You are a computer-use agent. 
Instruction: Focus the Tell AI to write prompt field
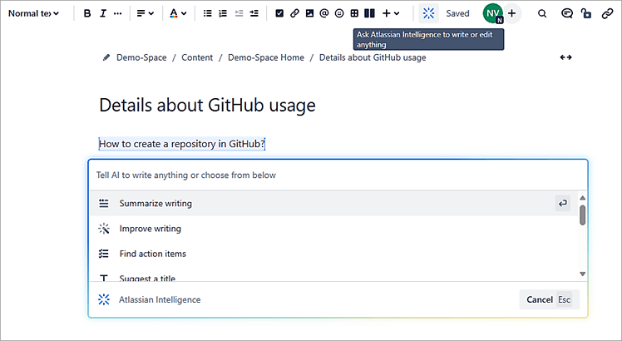(x=338, y=175)
